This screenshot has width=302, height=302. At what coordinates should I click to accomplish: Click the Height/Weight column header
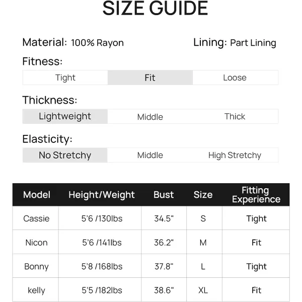pyautogui.click(x=102, y=195)
